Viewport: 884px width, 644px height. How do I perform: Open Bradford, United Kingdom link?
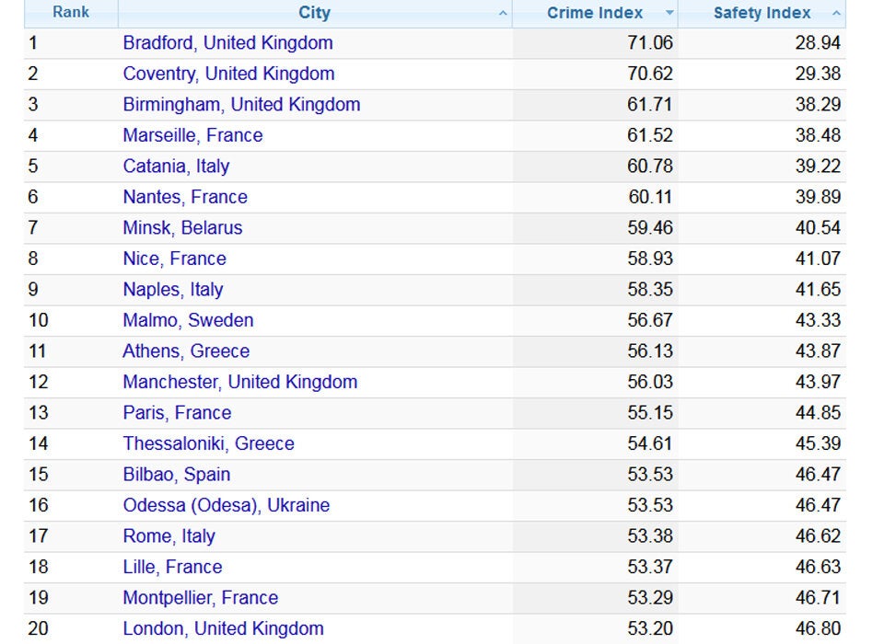point(227,43)
